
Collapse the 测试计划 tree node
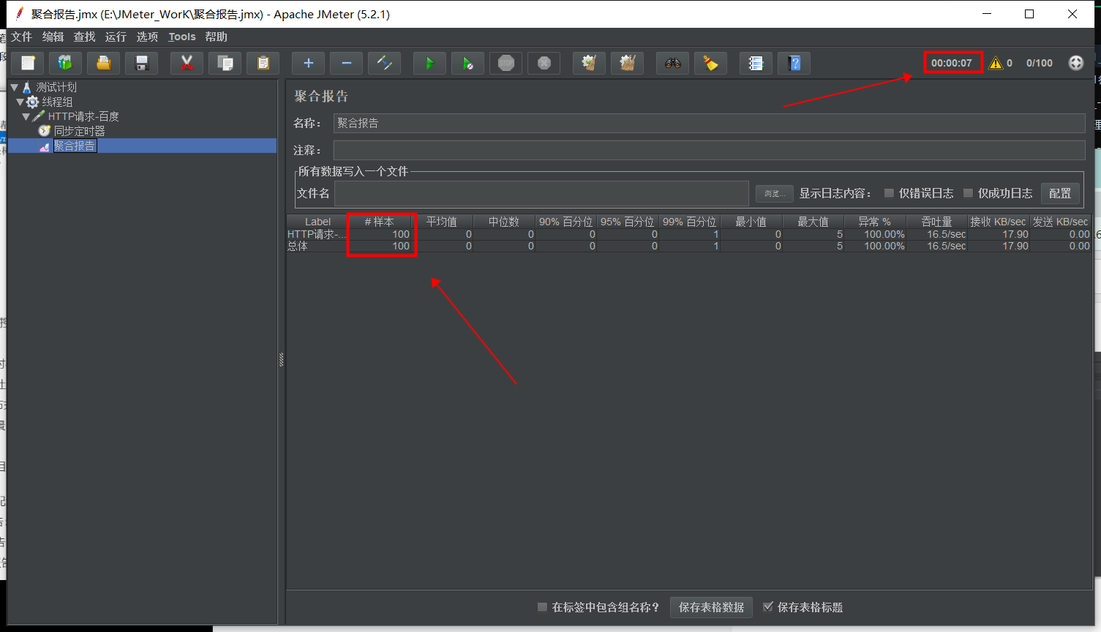(14, 86)
